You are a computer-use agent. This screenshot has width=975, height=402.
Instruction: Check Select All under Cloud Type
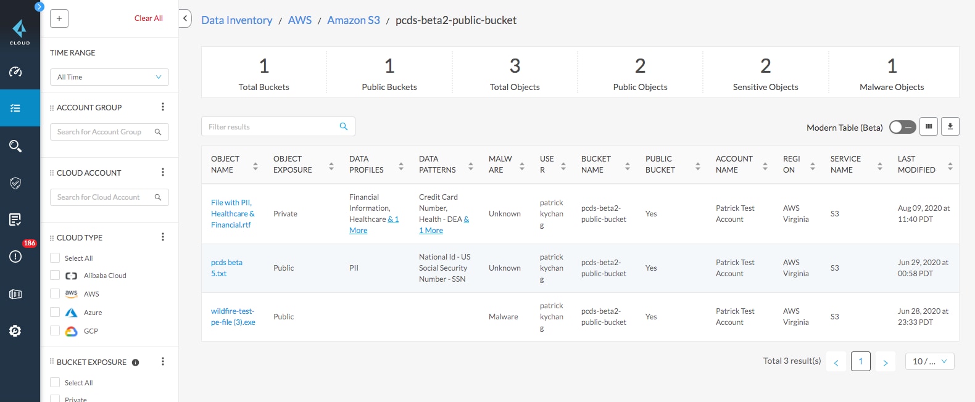click(x=55, y=258)
